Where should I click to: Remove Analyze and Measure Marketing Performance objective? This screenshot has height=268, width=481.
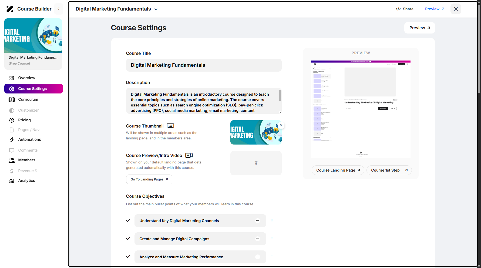point(258,257)
